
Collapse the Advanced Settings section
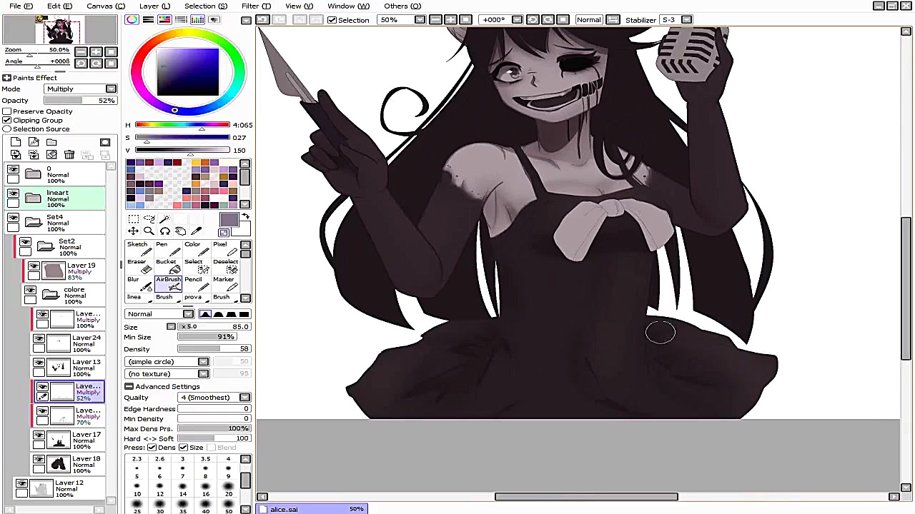[x=129, y=387]
